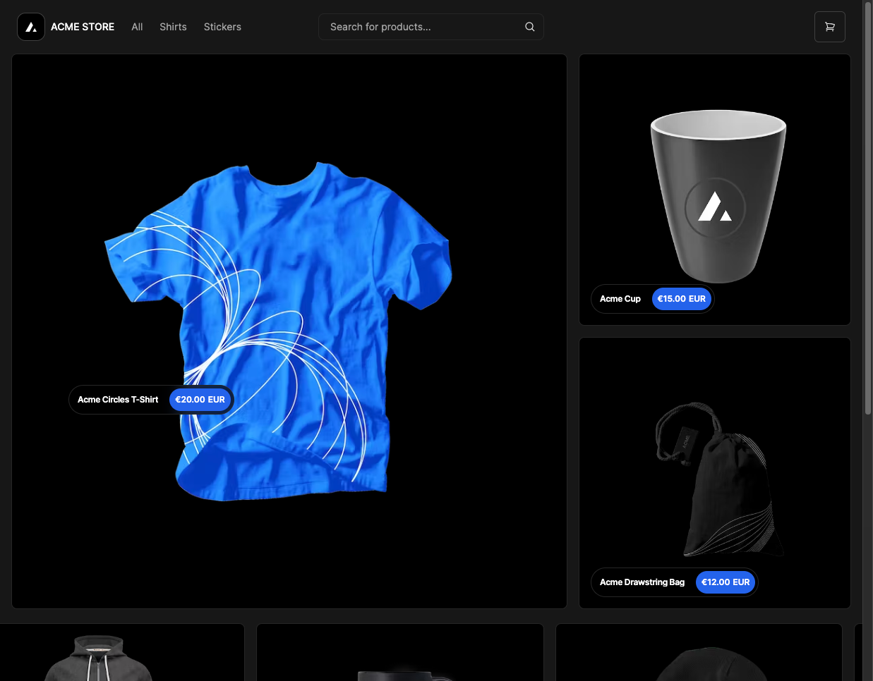Click the €12.00 EUR price badge
Image resolution: width=873 pixels, height=681 pixels.
[x=726, y=582]
